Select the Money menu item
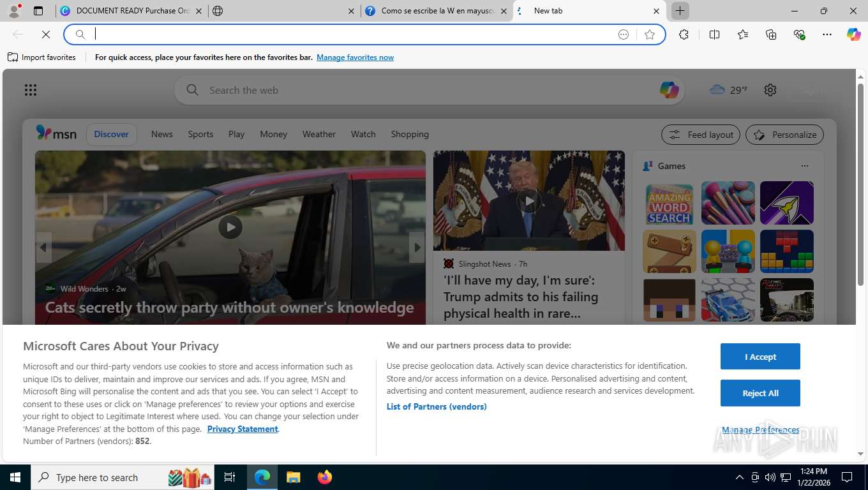 tap(273, 134)
